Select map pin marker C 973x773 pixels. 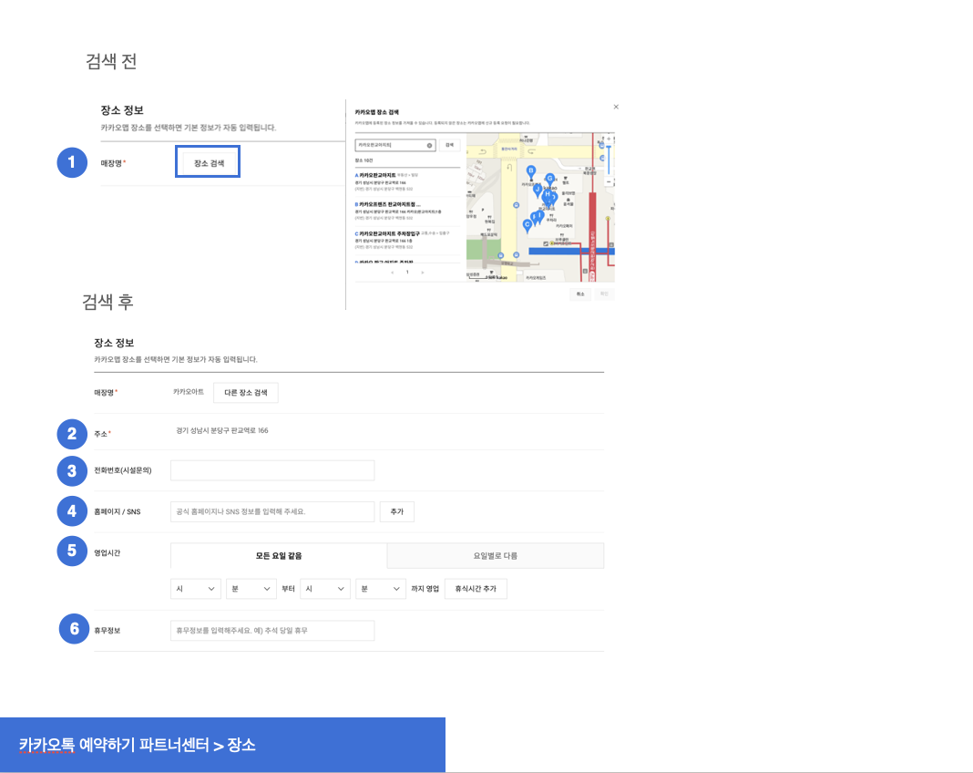[x=527, y=224]
